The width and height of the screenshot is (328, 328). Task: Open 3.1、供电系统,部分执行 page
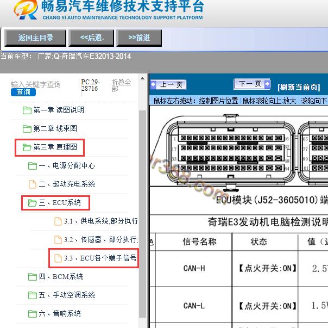(x=101, y=221)
